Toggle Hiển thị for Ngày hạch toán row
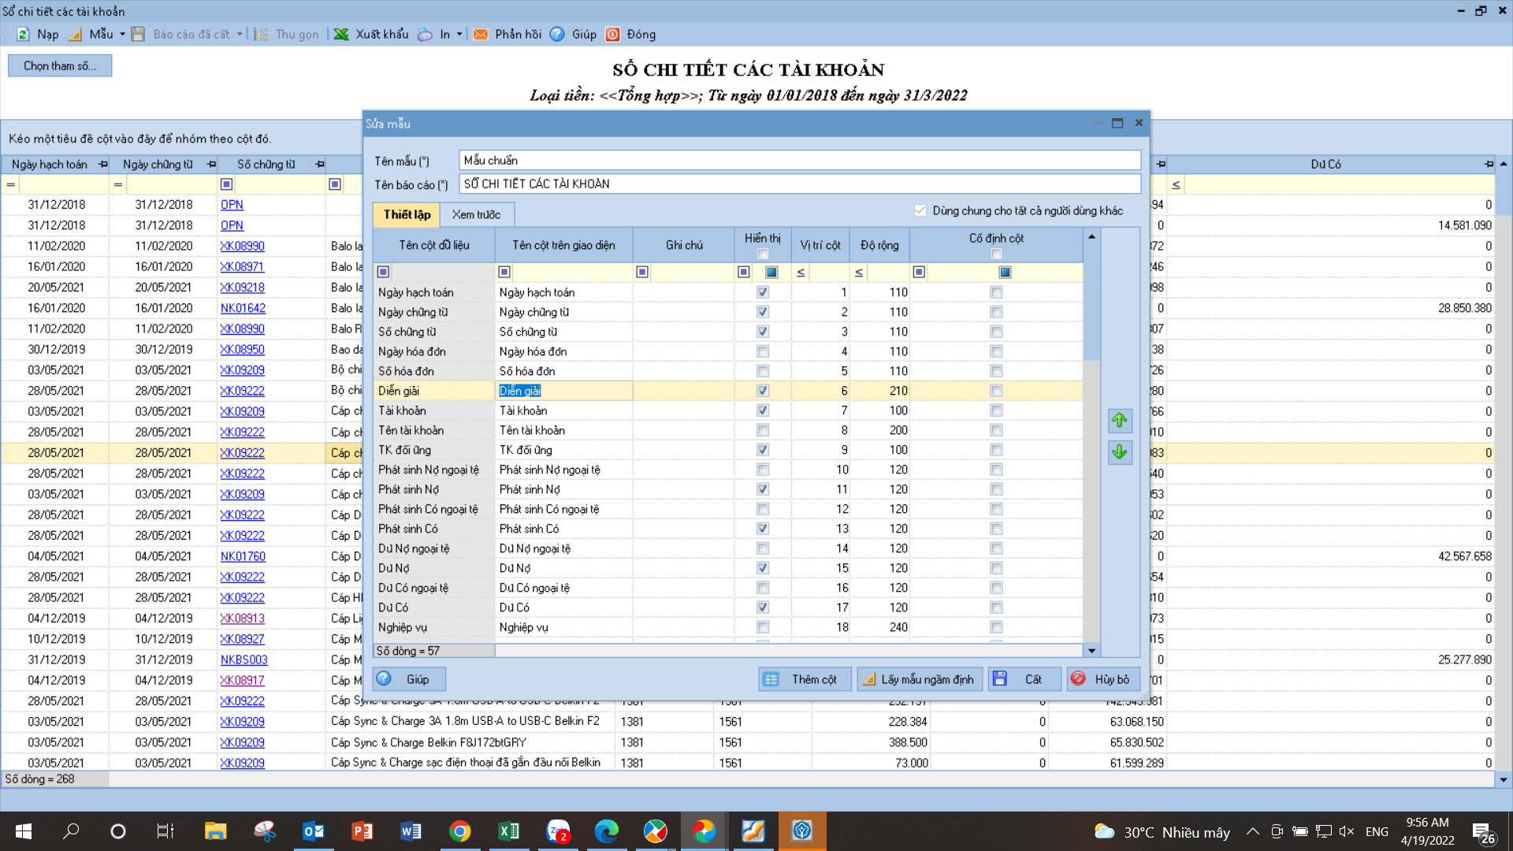Viewport: 1513px width, 851px height. pyautogui.click(x=763, y=292)
